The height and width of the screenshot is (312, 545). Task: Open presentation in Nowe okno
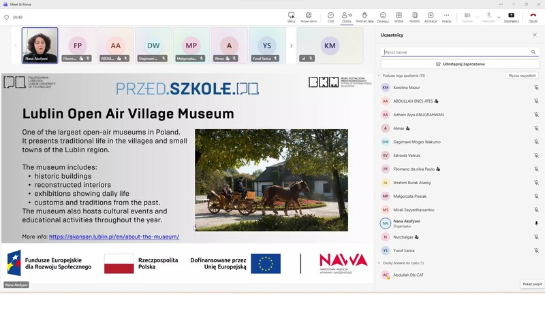click(309, 16)
